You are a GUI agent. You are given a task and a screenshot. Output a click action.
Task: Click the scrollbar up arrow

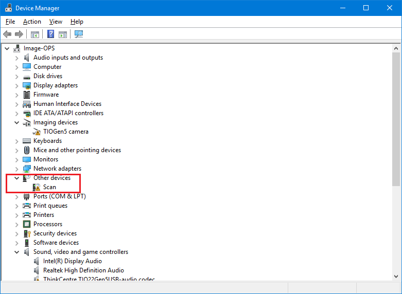(396, 48)
